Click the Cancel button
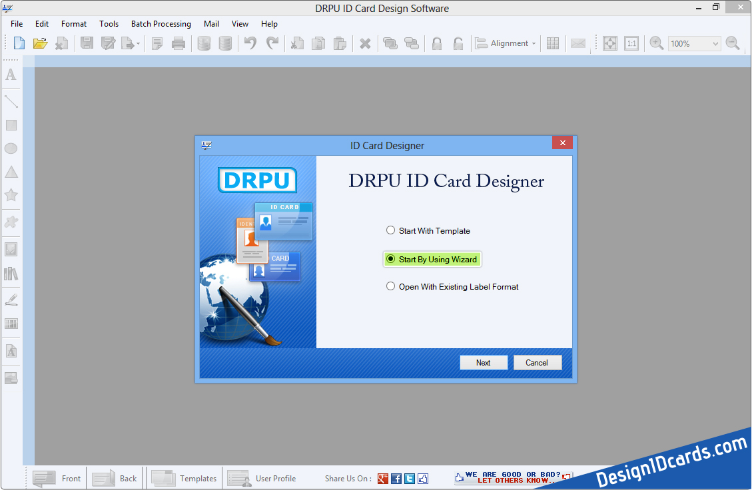Screen dimensions: 752x490 (537, 362)
